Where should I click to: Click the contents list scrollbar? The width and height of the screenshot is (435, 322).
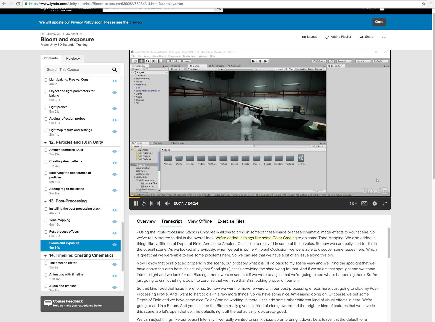point(123,246)
